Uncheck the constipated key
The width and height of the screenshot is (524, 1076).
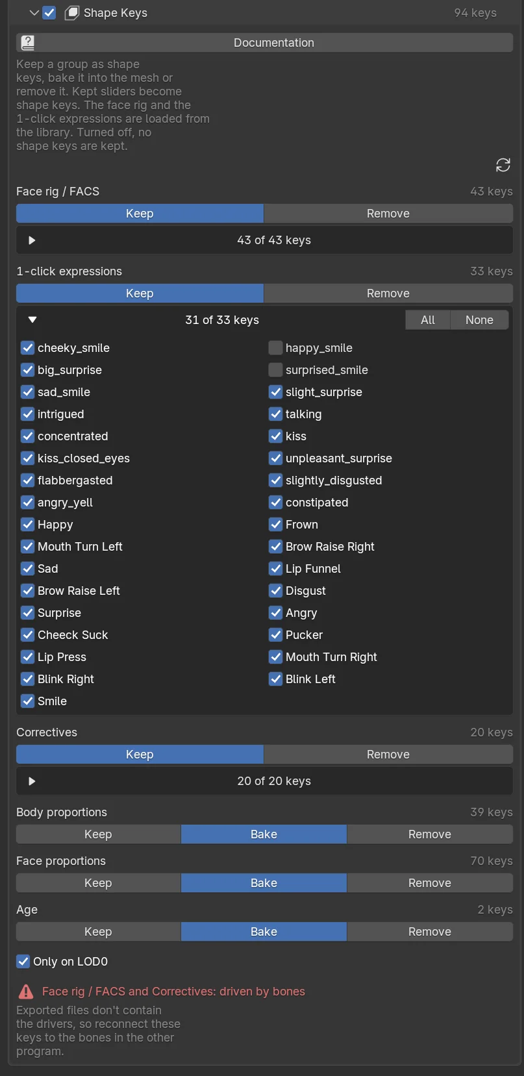coord(275,503)
